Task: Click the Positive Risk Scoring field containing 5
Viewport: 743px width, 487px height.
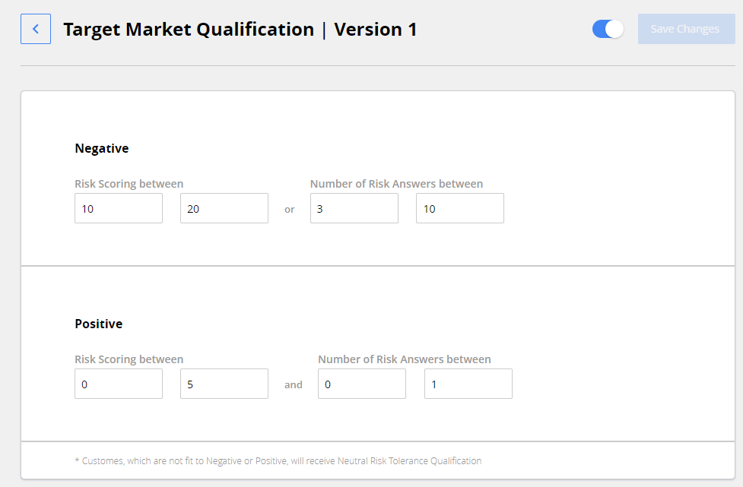Action: tap(224, 384)
